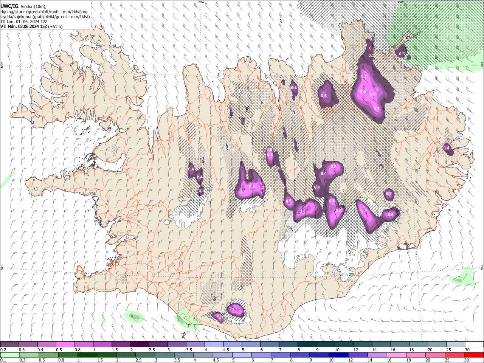Screen dimensions: 484x363
Task: Click the 'VT: Mán. 03.06.2024 15Z' valid time
Action: pyautogui.click(x=24, y=26)
